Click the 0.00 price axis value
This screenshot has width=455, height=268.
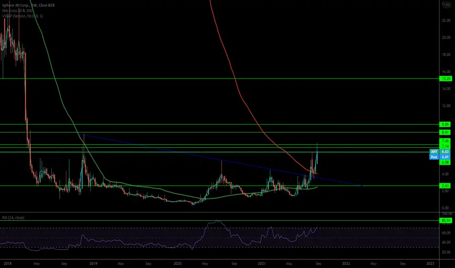(445, 208)
